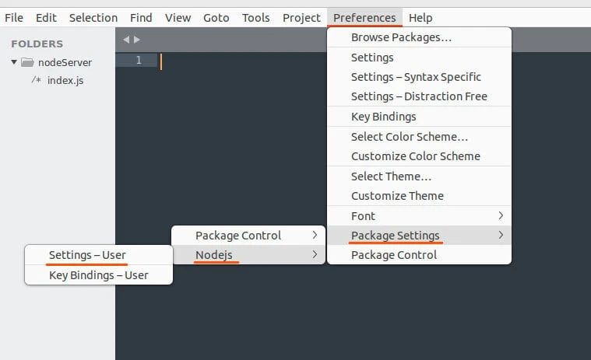Expand the Package Settings submenu
Image resolution: width=591 pixels, height=360 pixels.
click(419, 236)
